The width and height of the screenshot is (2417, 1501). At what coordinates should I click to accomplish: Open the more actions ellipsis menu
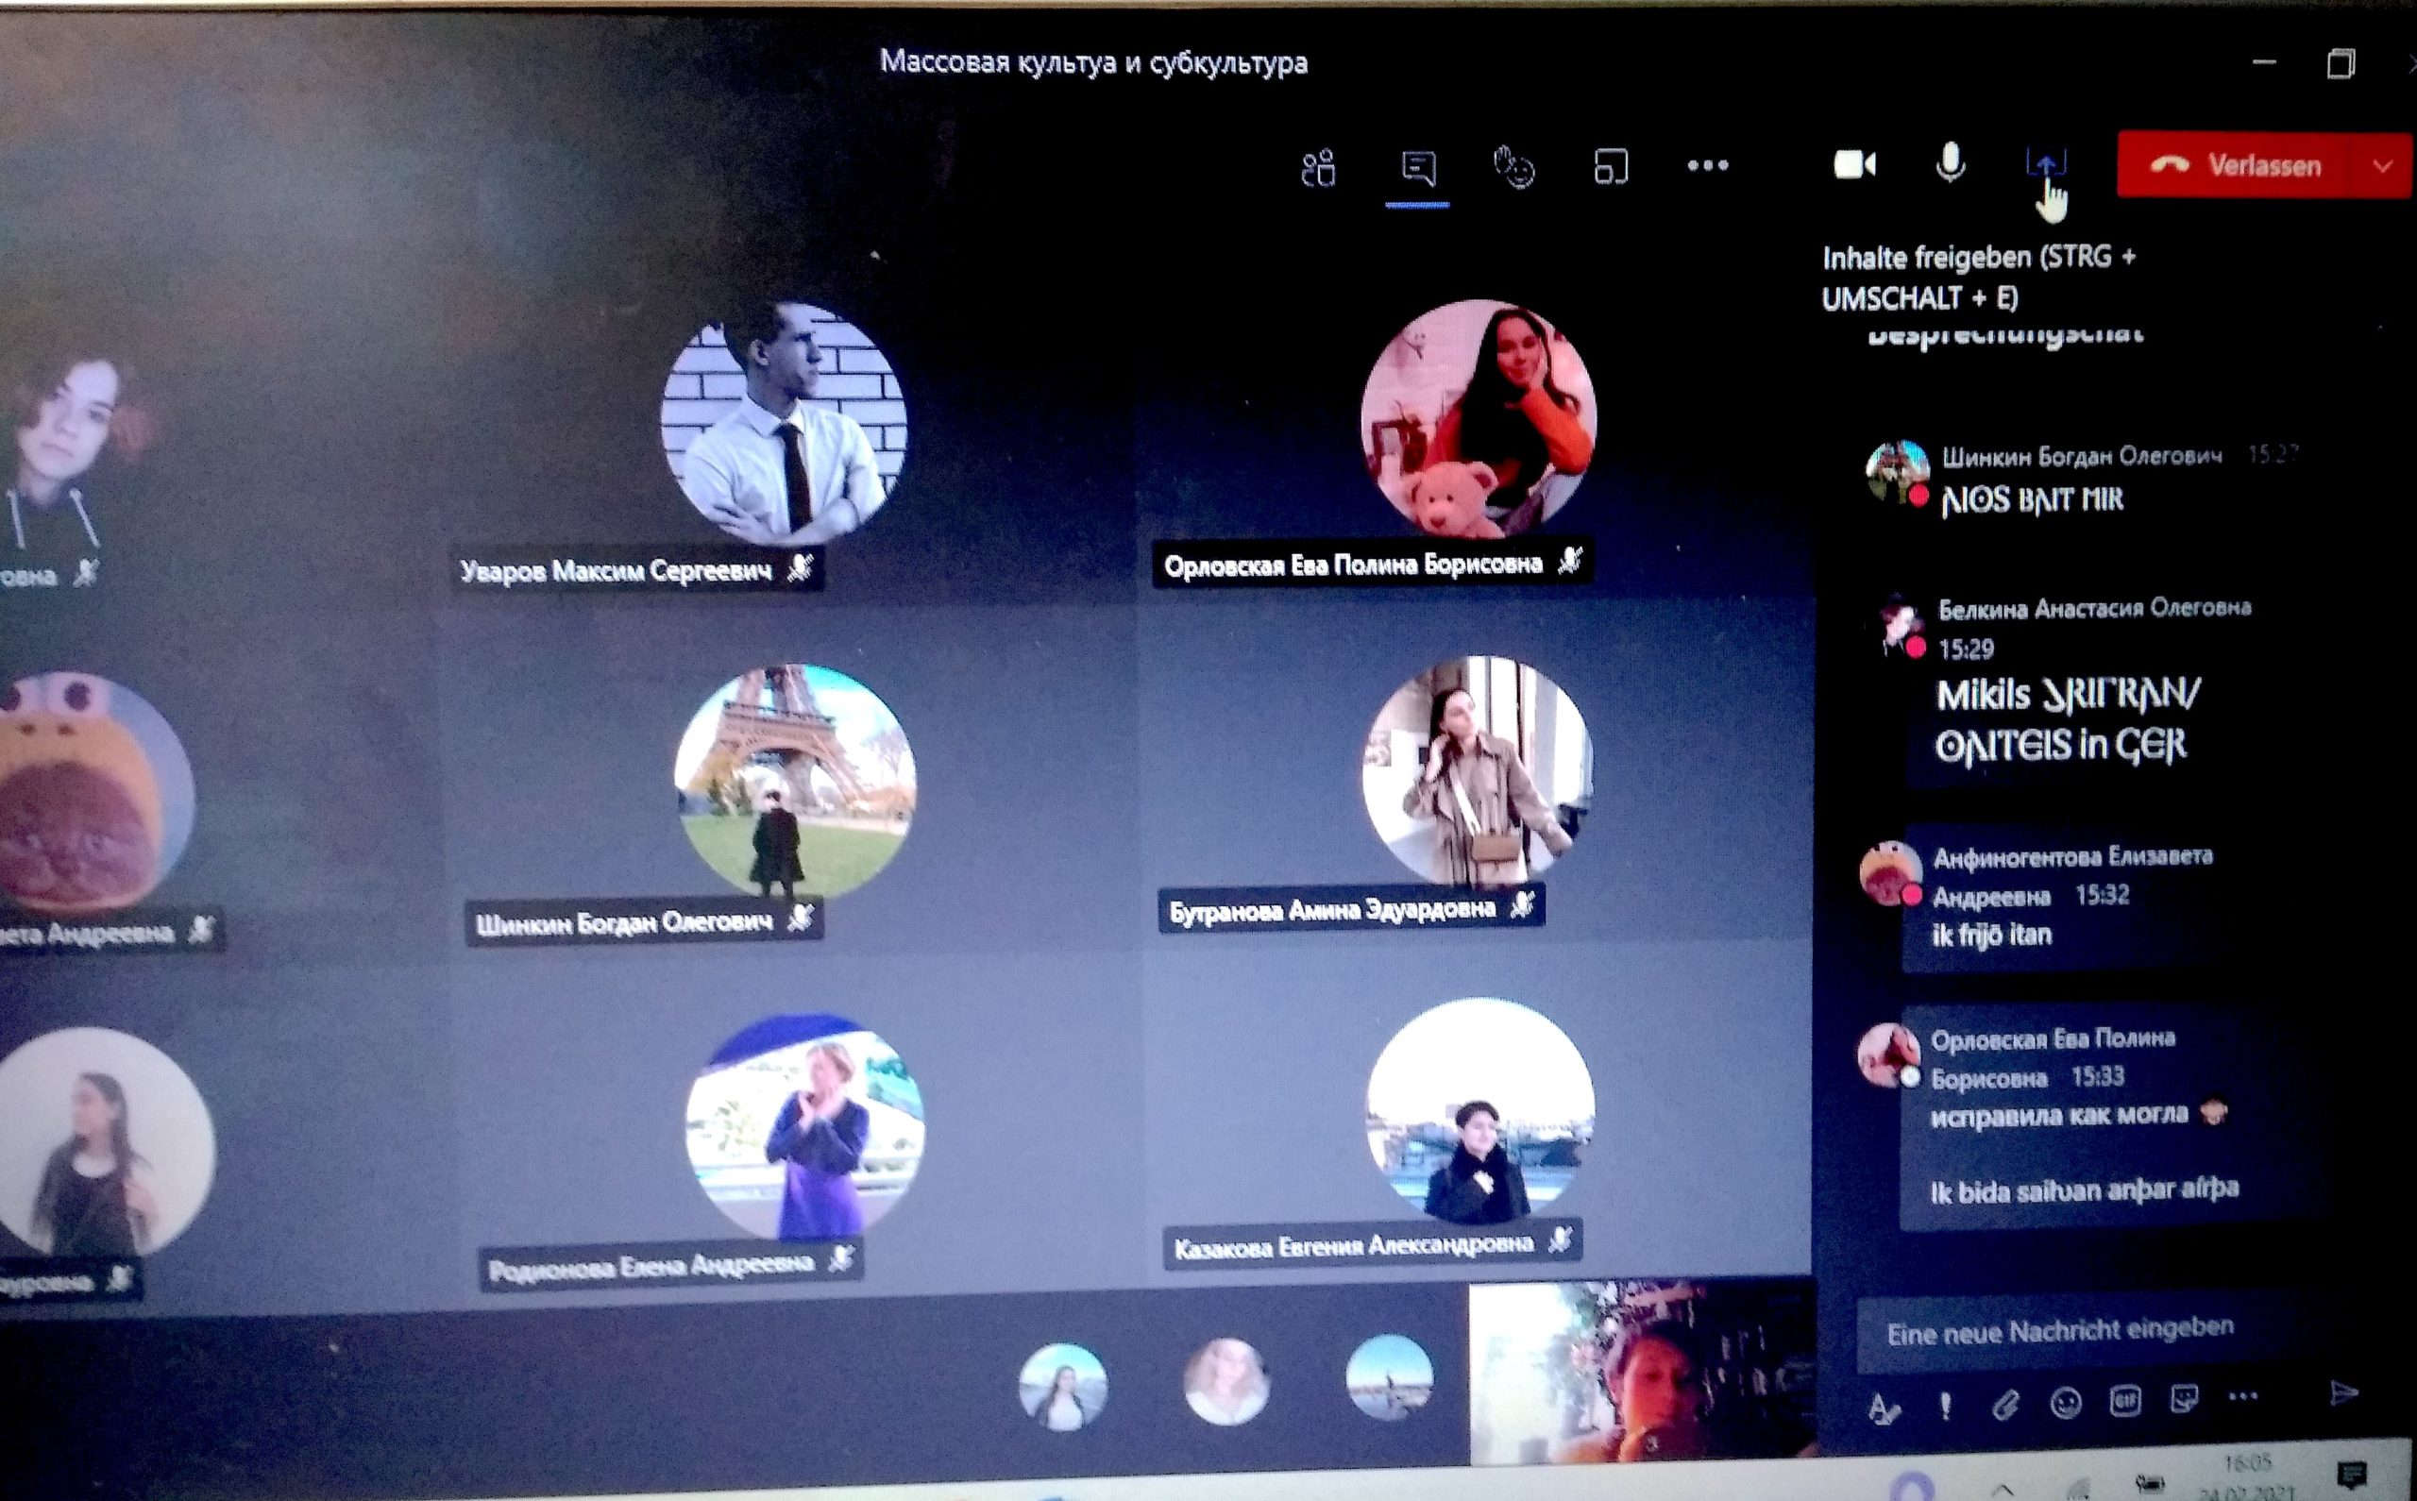1707,166
